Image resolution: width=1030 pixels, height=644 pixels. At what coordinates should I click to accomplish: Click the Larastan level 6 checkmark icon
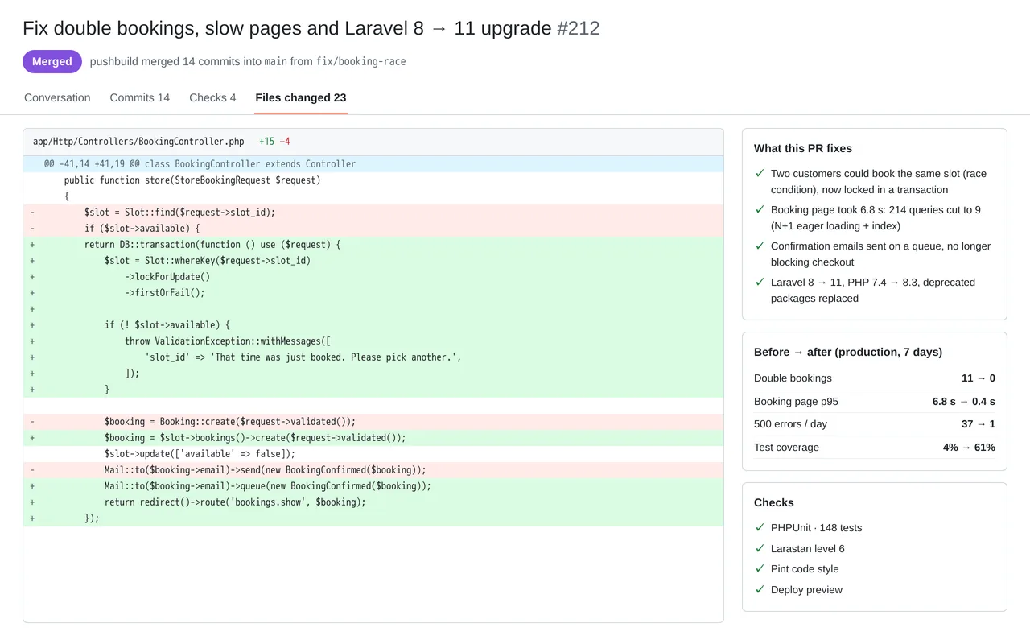760,548
